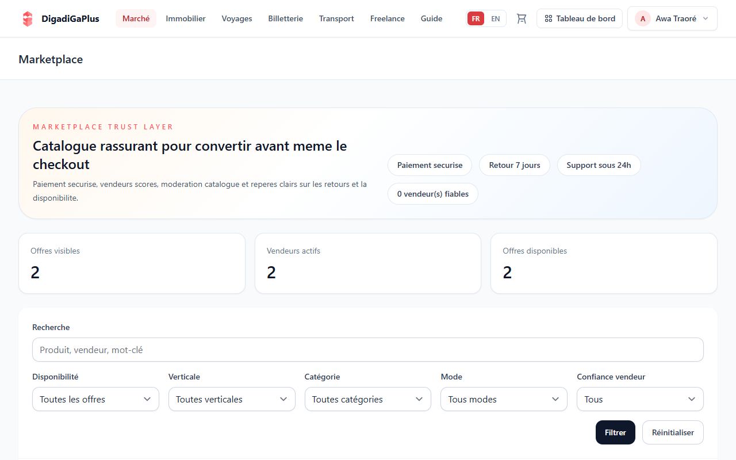Open the shopping cart icon
Screen dimensions: 736x460
[x=522, y=18]
